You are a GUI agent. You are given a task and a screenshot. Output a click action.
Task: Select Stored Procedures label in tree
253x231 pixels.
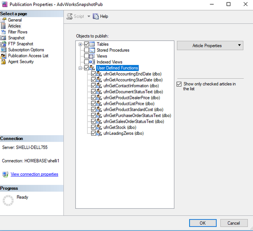[x=113, y=50]
